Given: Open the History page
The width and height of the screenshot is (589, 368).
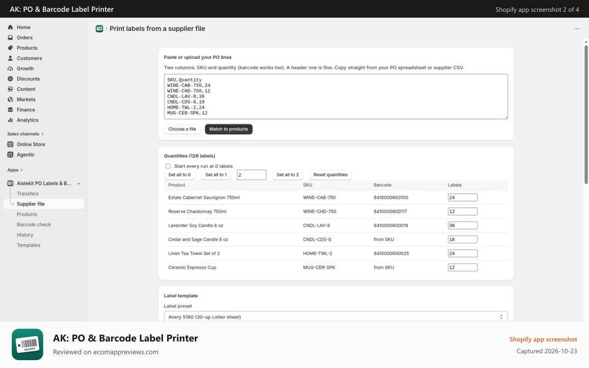Looking at the screenshot, I should tap(25, 235).
